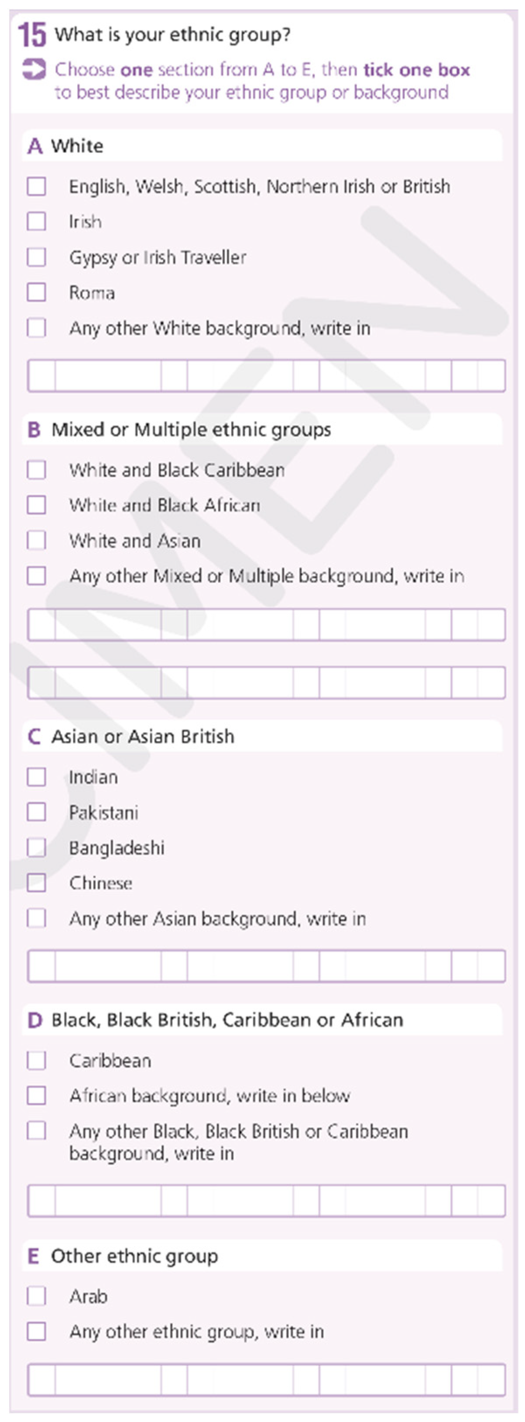Tick the Caribbean checkbox
Screen dimensions: 525x1422
click(x=36, y=1061)
